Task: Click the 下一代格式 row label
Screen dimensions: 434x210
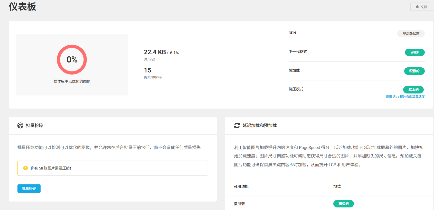Action: click(298, 52)
